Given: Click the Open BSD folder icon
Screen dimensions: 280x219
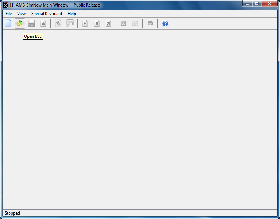Looking at the screenshot, I should coord(20,23).
